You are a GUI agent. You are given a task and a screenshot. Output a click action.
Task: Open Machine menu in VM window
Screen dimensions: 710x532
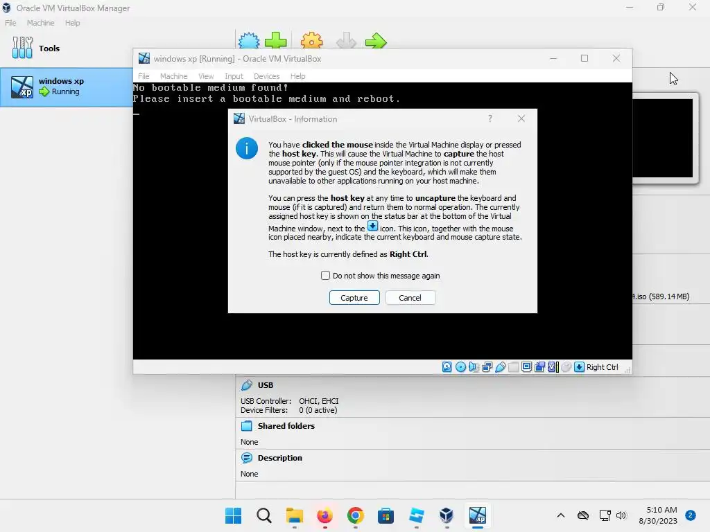[173, 76]
